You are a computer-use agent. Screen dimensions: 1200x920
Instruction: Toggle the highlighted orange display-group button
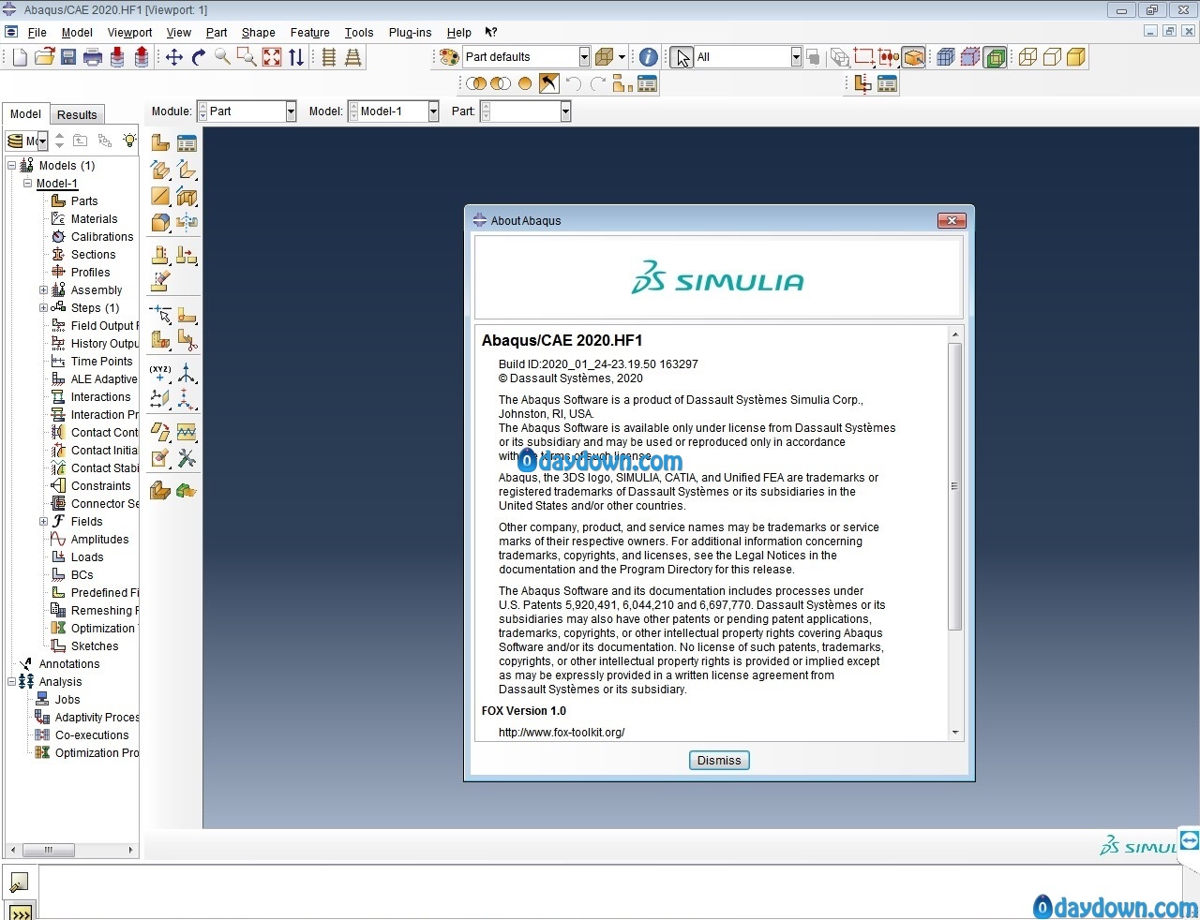click(x=913, y=57)
